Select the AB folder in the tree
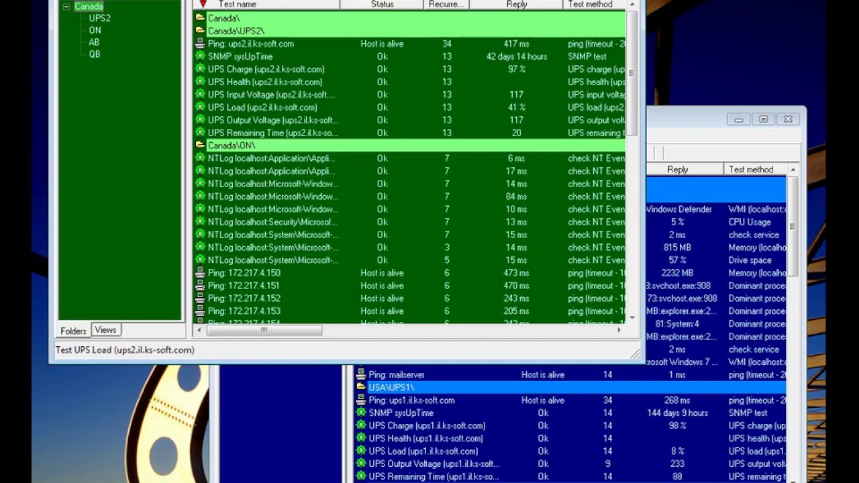The image size is (859, 483). [x=95, y=42]
